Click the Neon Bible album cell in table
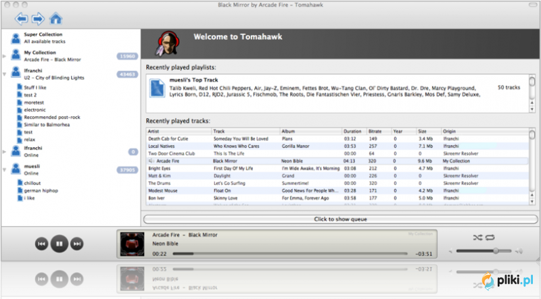Viewport: 541px width, 299px height. coord(292,161)
